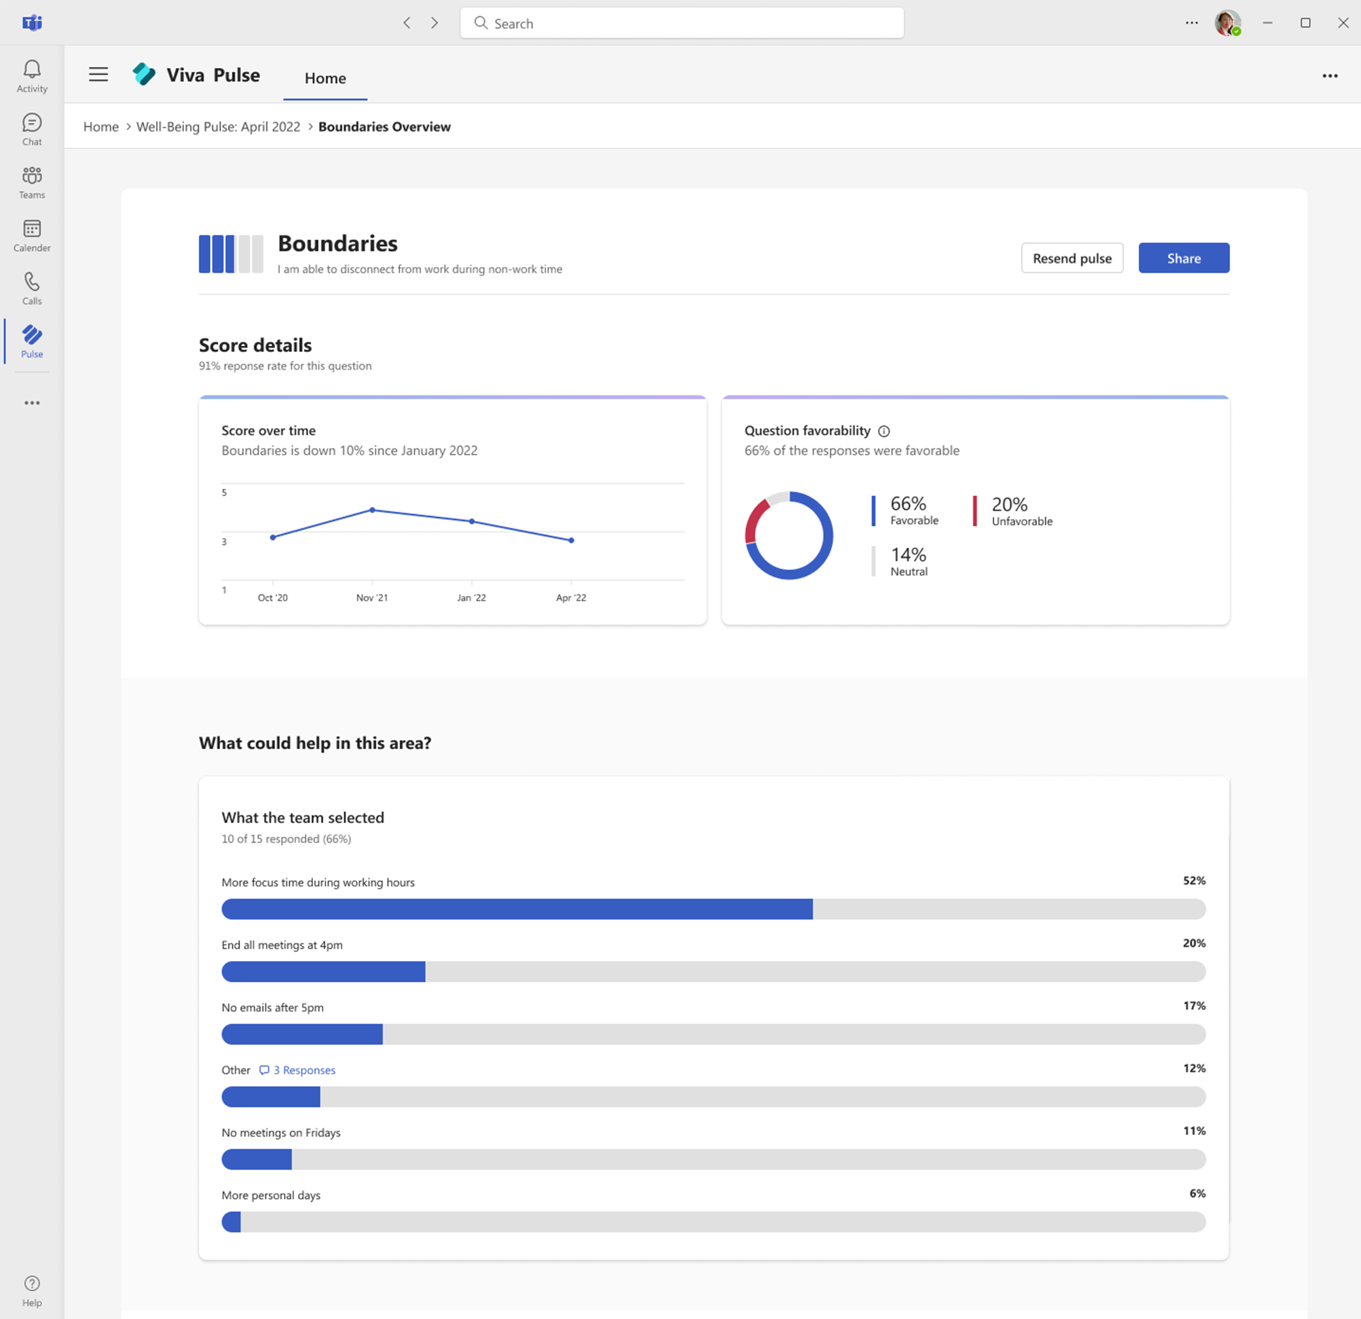
Task: Click the Home breadcrumb link
Action: point(100,126)
